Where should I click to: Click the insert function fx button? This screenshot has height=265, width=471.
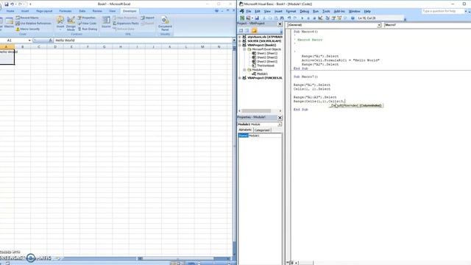50,40
